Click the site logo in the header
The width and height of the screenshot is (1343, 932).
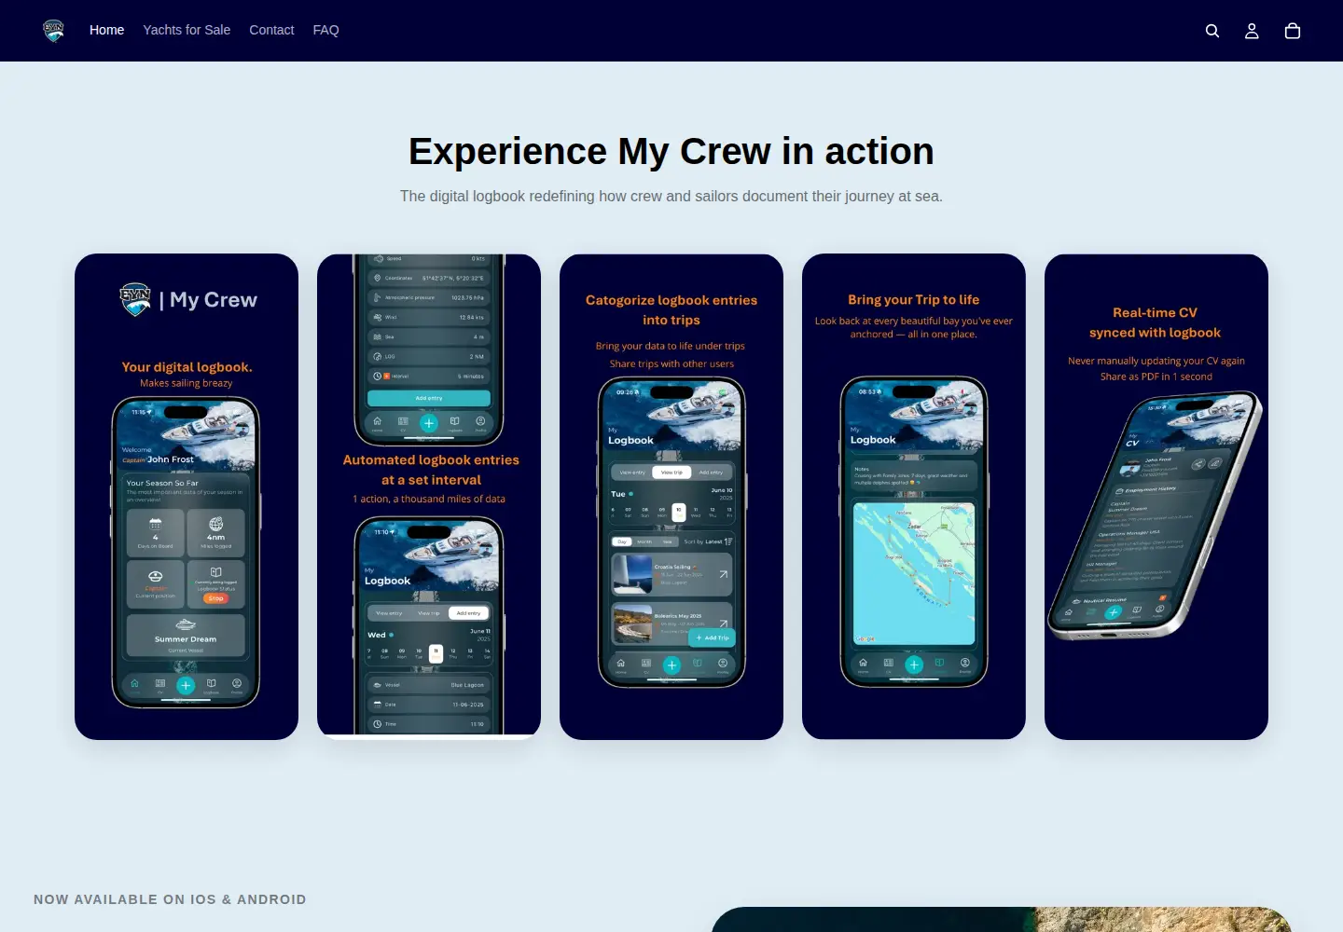(x=54, y=31)
